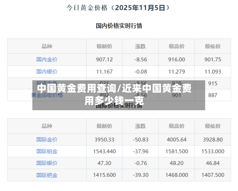Image resolution: width=238 pixels, height=191 pixels.
Task: Open the 国际铂金 link
Action: [x=47, y=151]
